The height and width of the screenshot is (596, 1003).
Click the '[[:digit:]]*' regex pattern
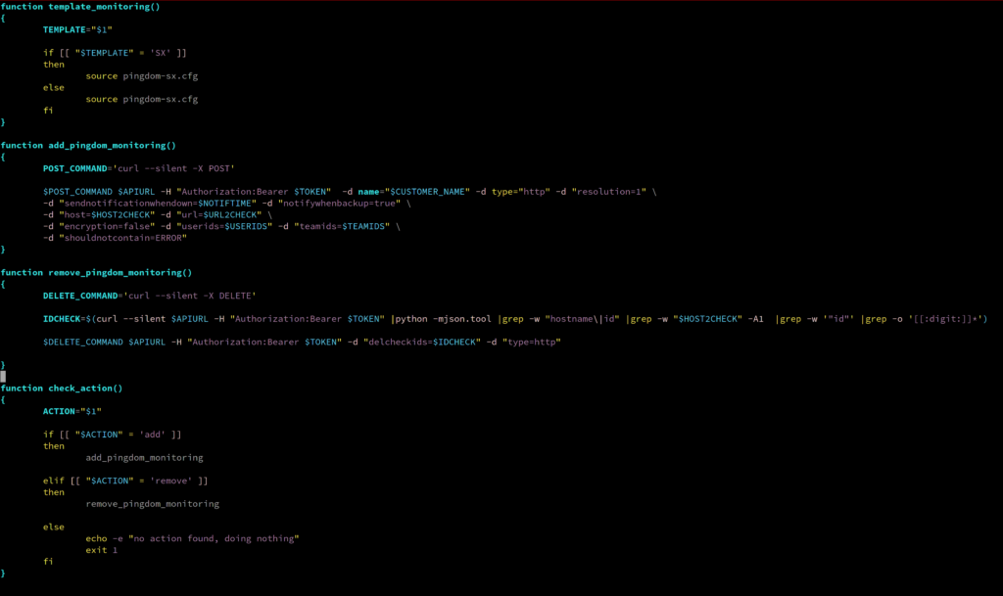point(947,319)
